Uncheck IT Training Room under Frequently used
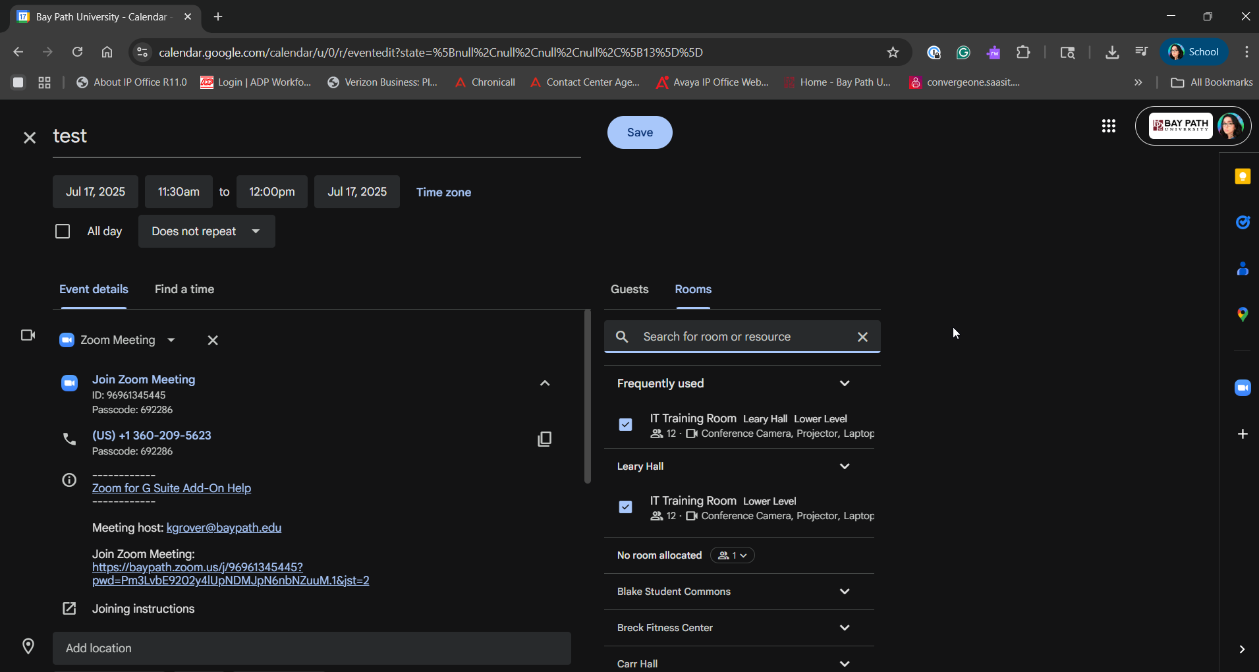1259x672 pixels. click(625, 425)
